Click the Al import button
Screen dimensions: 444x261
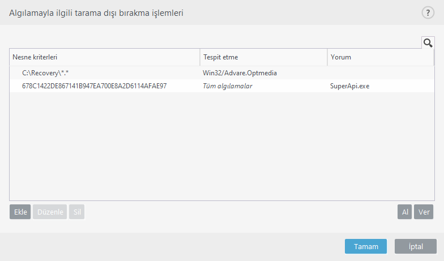click(404, 212)
